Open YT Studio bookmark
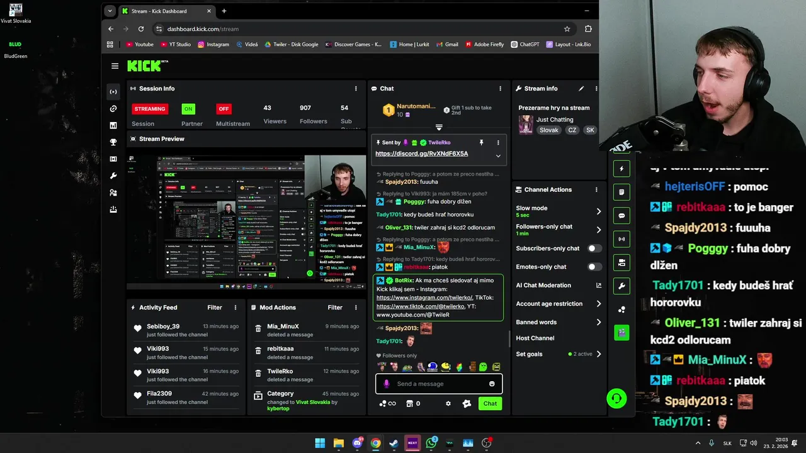806x453 pixels. coord(175,45)
